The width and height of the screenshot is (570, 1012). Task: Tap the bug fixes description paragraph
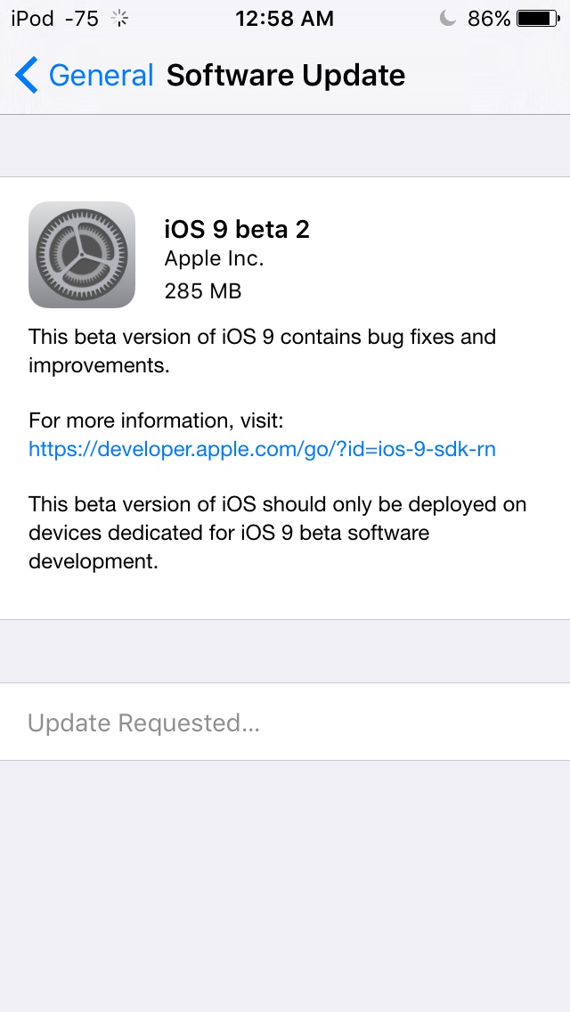(x=262, y=351)
